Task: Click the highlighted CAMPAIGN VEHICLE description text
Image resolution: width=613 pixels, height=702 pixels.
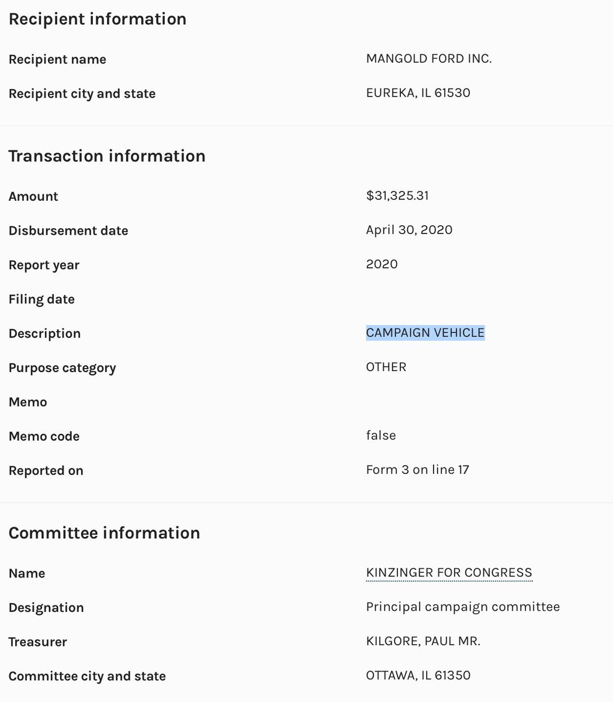Action: tap(425, 333)
